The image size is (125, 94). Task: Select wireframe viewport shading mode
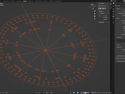pyautogui.click(x=84, y=93)
